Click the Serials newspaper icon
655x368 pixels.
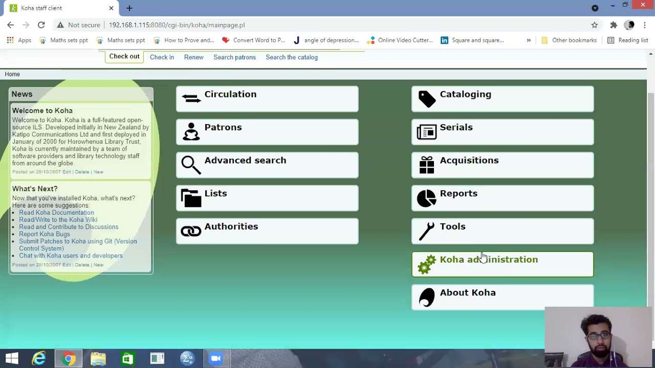[427, 132]
